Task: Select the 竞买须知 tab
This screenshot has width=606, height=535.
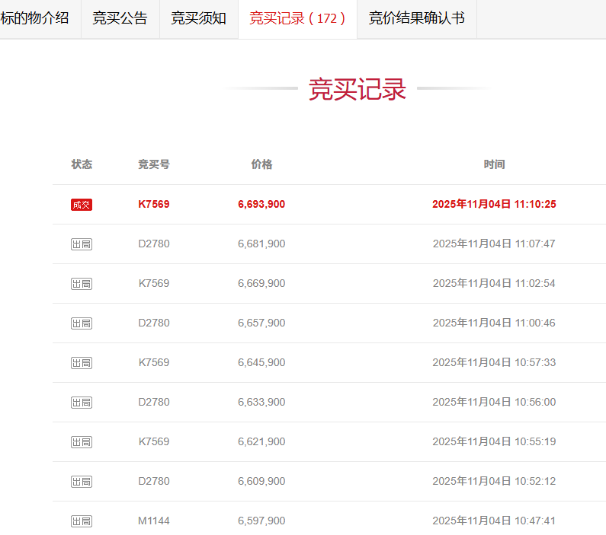Action: [x=198, y=18]
